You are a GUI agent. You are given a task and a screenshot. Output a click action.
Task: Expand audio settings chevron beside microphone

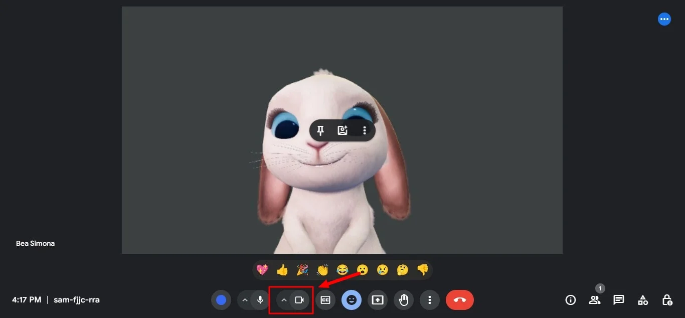(x=245, y=300)
